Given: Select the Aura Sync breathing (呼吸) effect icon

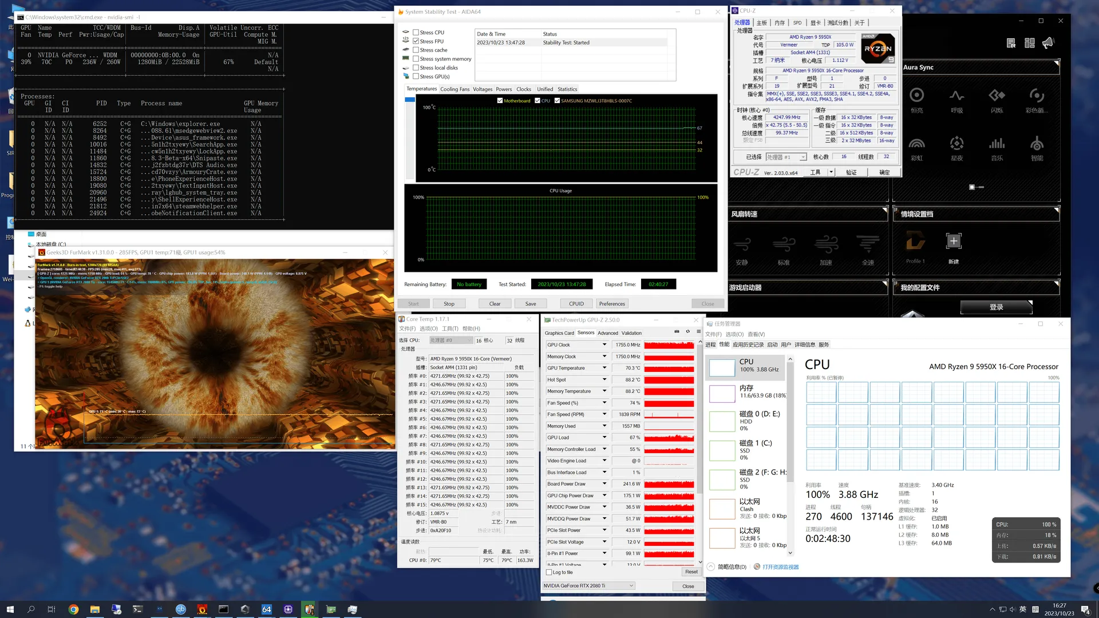Looking at the screenshot, I should (956, 96).
